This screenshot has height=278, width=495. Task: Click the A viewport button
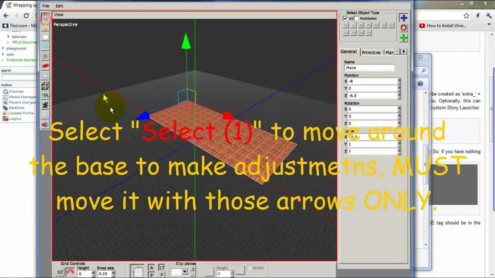pos(151,268)
